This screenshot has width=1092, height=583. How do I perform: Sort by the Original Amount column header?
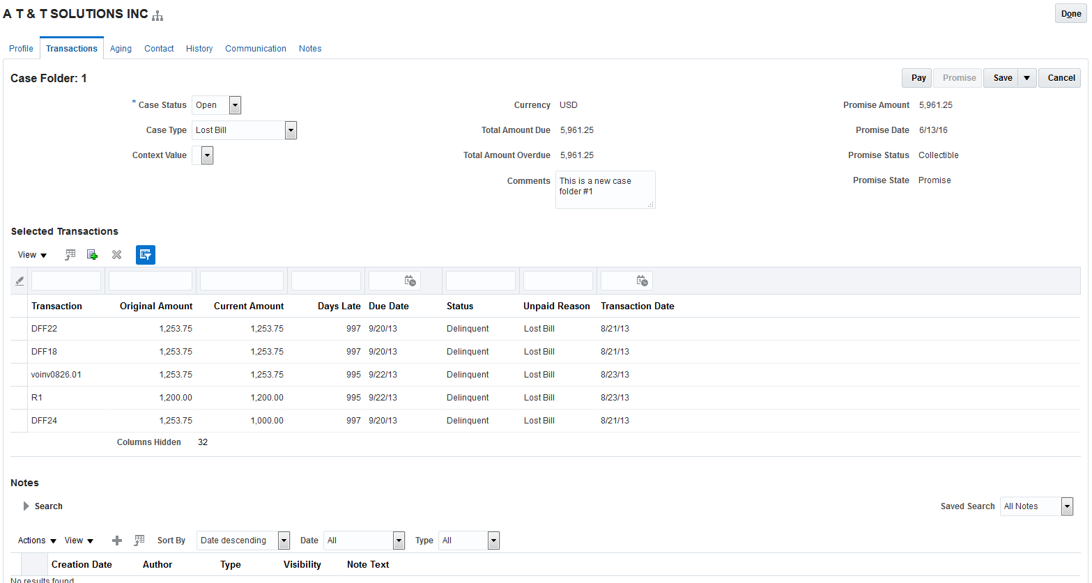[156, 306]
